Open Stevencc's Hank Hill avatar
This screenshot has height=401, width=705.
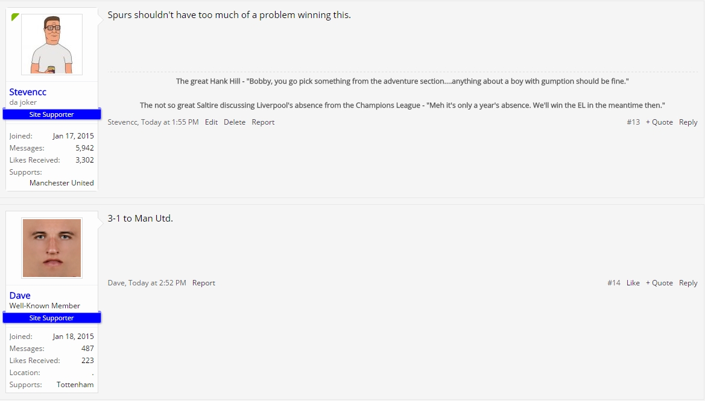52,45
